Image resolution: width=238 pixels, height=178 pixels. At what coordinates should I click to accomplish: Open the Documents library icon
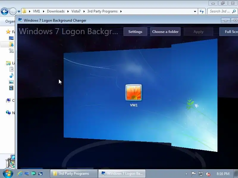pyautogui.click(x=11, y=69)
